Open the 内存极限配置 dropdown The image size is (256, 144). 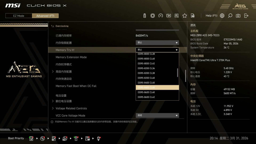157,43
